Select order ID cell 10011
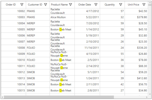Viewport: 152px width, 100px height. click(13, 66)
